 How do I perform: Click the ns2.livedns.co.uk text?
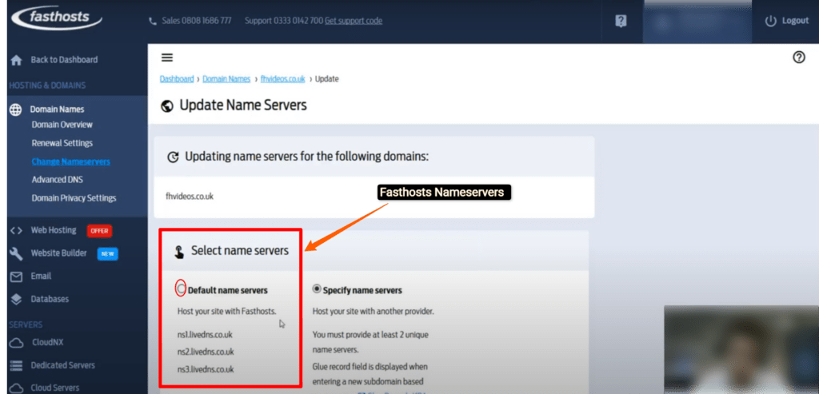point(206,352)
